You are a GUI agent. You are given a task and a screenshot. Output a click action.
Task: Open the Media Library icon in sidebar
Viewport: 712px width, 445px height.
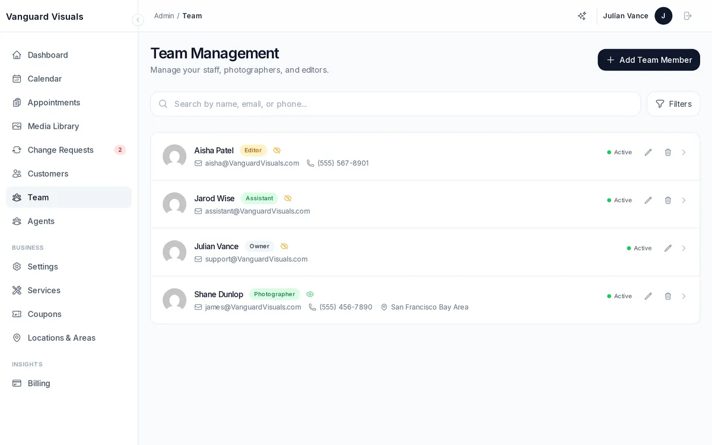(17, 126)
